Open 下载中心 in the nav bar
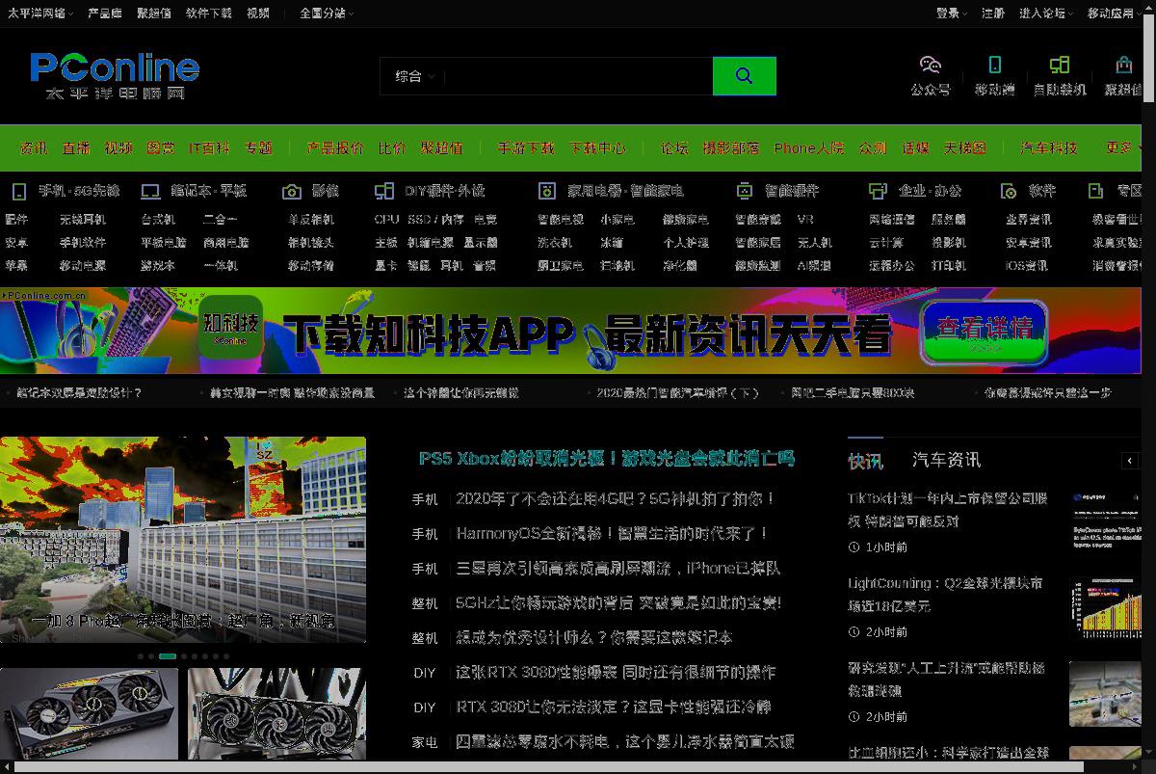This screenshot has width=1156, height=774. (x=597, y=147)
